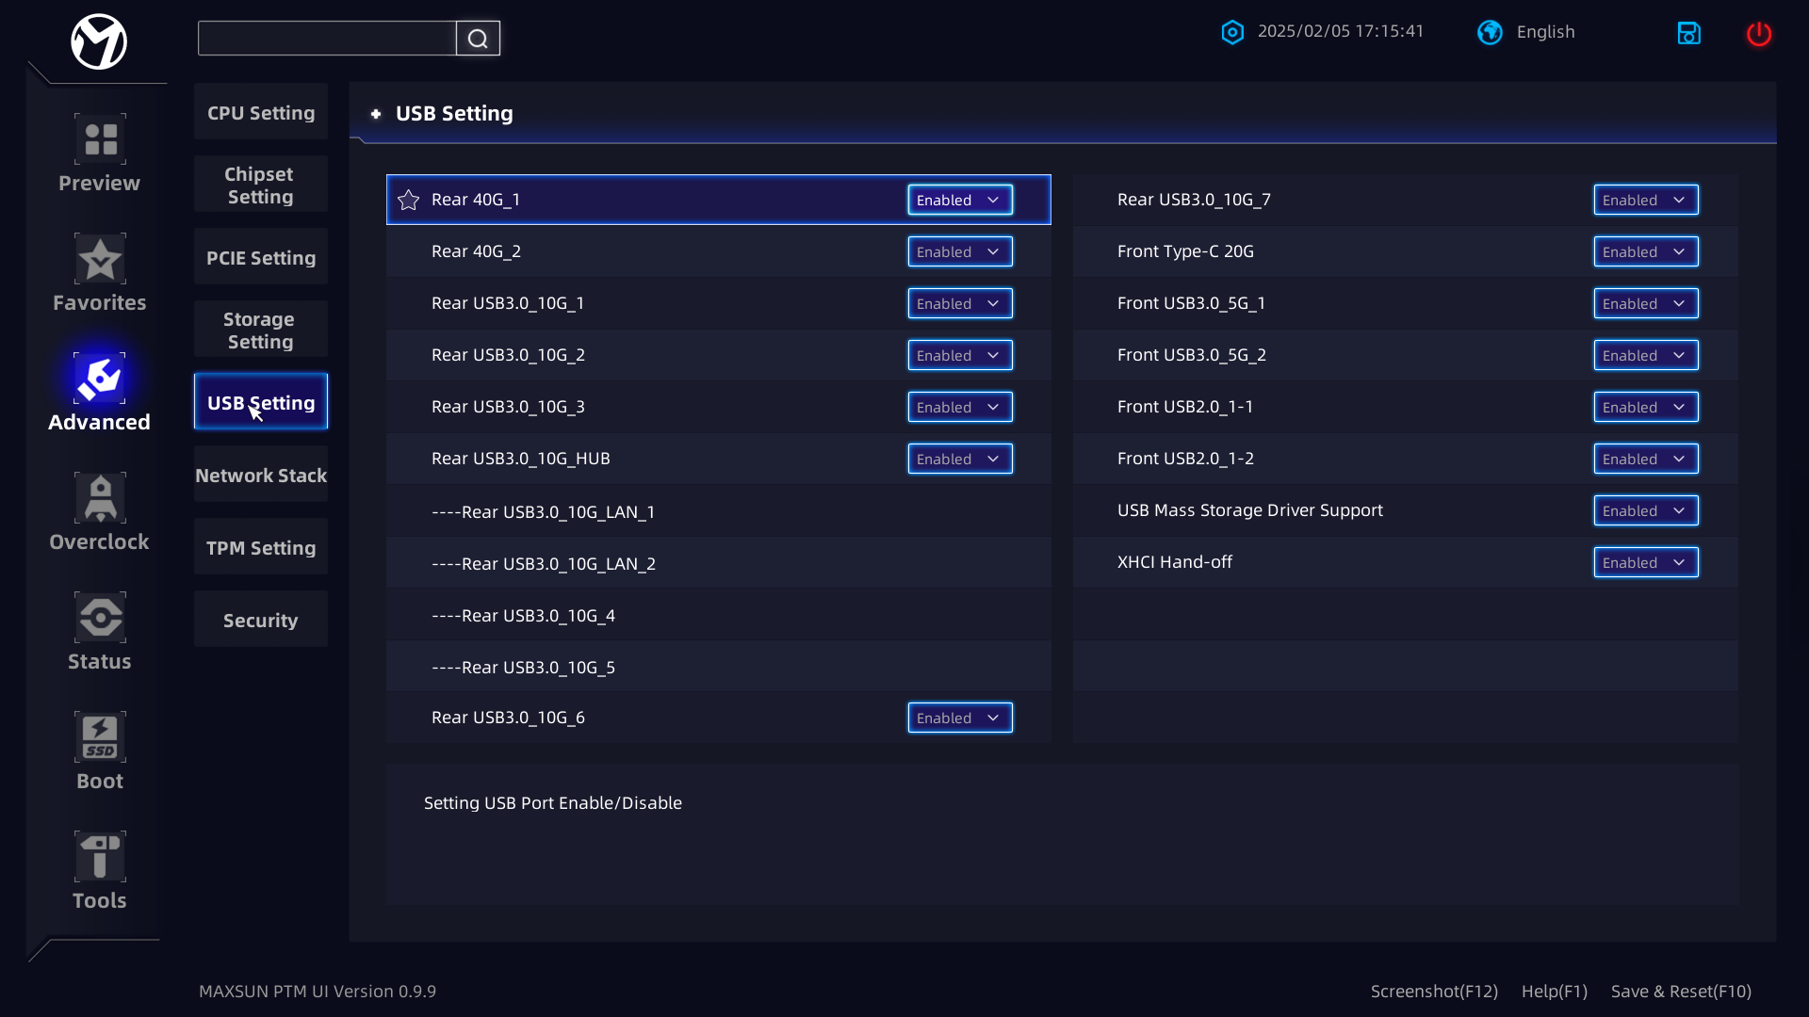The image size is (1809, 1017).
Task: Open the Preview section icon
Action: (x=100, y=139)
